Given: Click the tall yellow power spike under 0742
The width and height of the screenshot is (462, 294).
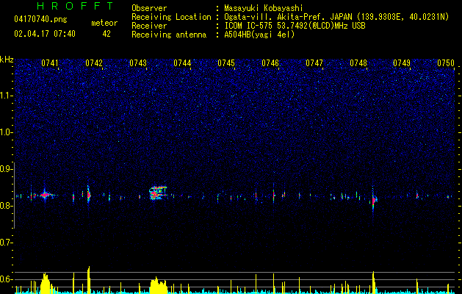Looking at the screenshot, I should [88, 279].
